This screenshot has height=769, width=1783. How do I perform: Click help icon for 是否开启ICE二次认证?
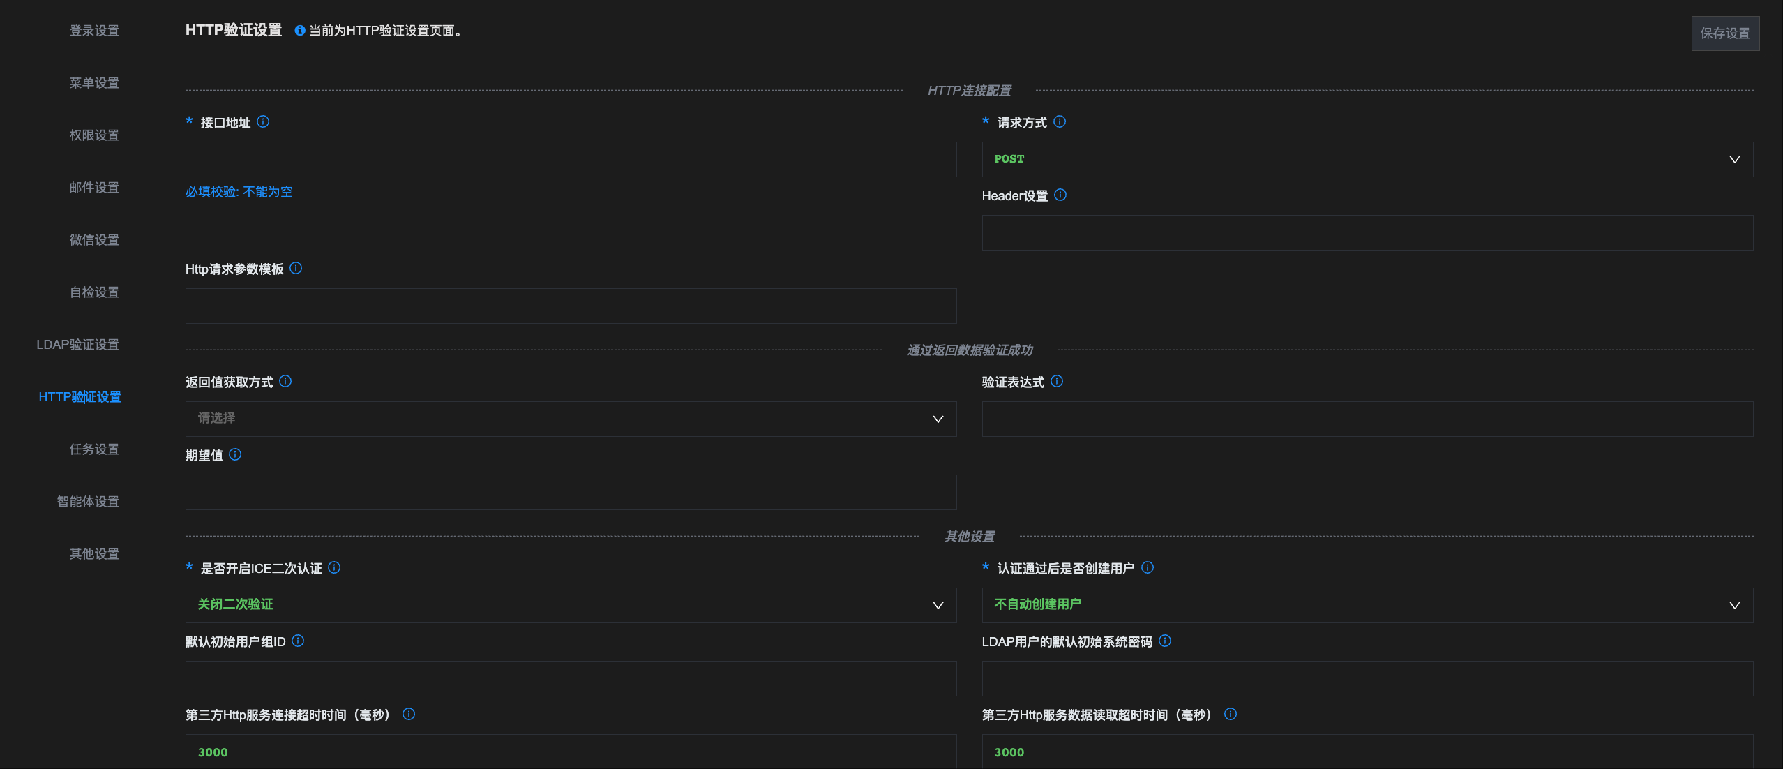click(334, 567)
